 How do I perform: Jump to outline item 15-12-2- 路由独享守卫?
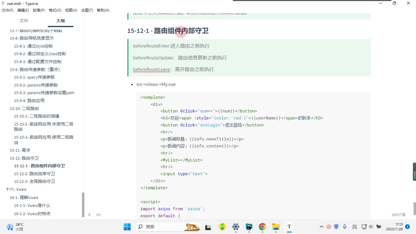[x=34, y=174]
